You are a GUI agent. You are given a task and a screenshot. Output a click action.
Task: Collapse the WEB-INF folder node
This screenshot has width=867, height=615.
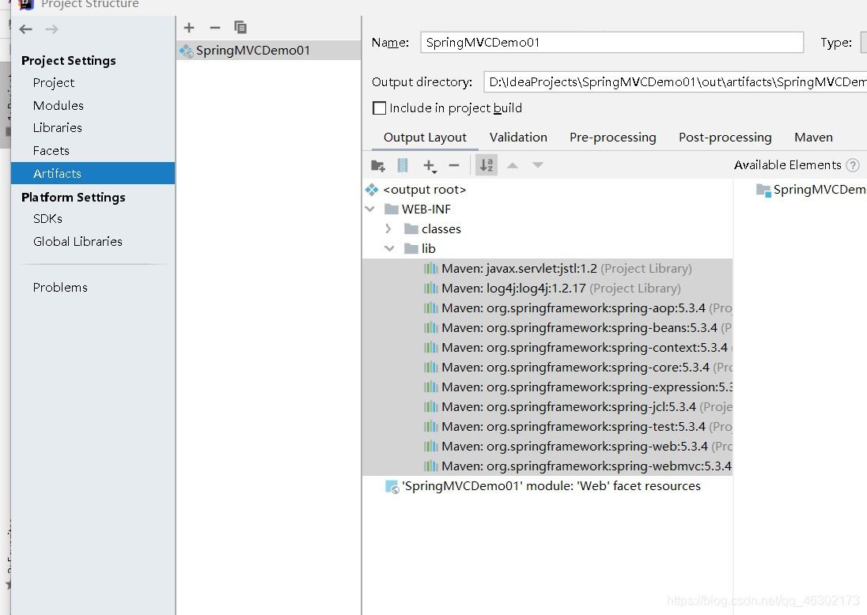[x=370, y=209]
